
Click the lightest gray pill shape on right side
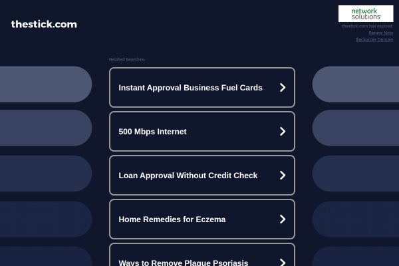click(356, 84)
